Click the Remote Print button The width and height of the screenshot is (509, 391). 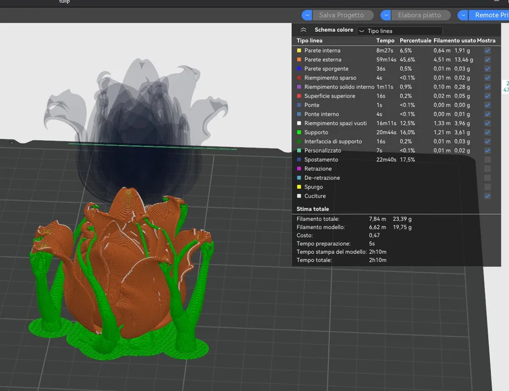[489, 15]
